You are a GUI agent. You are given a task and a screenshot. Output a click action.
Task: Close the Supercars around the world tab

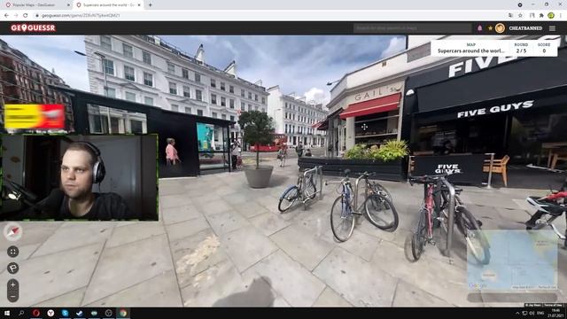[139, 5]
